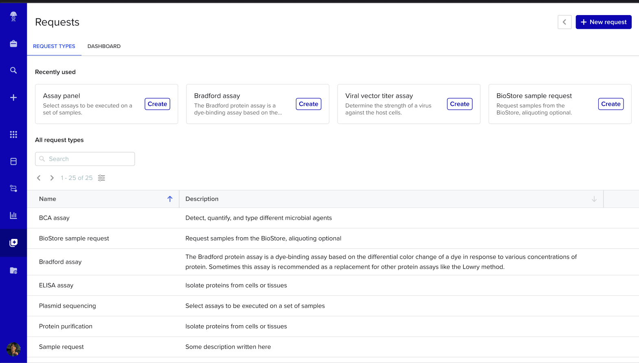Image resolution: width=639 pixels, height=363 pixels.
Task: Create a Bradford assay request
Action: 309,104
